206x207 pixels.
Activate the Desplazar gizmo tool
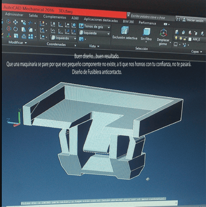(163, 37)
